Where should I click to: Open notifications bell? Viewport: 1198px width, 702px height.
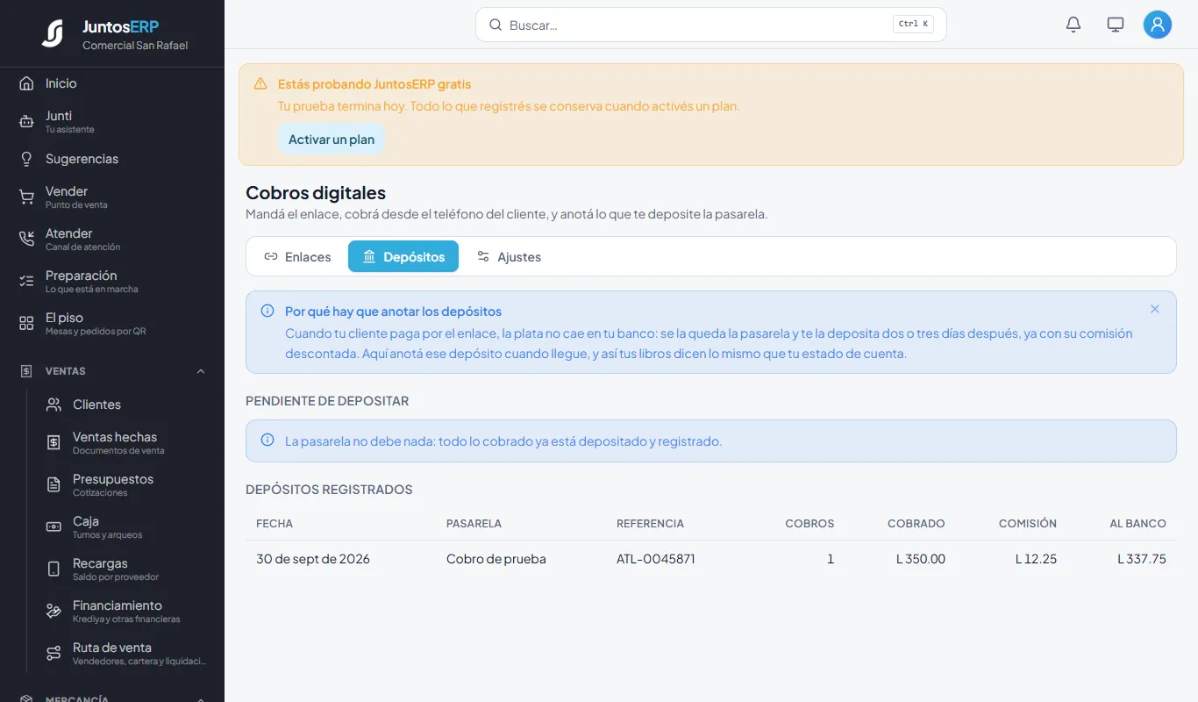(1073, 25)
